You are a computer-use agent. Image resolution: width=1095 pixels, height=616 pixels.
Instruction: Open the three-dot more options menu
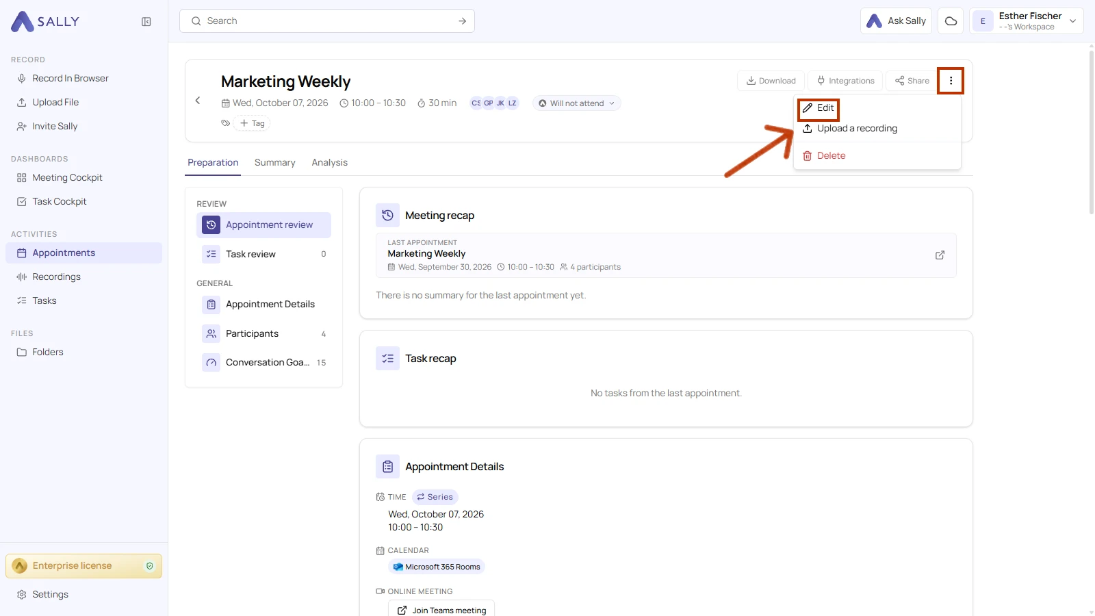point(951,81)
